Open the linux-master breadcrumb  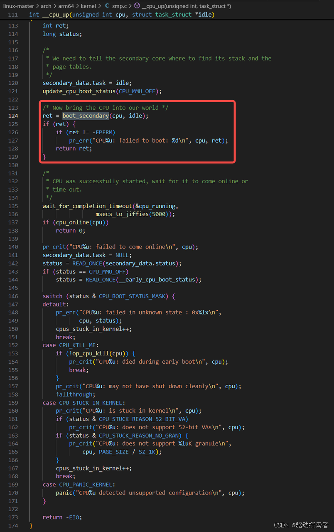pyautogui.click(x=18, y=6)
